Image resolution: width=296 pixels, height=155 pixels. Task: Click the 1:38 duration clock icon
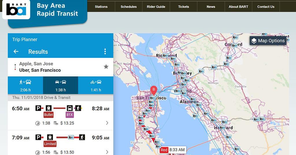pos(38,123)
